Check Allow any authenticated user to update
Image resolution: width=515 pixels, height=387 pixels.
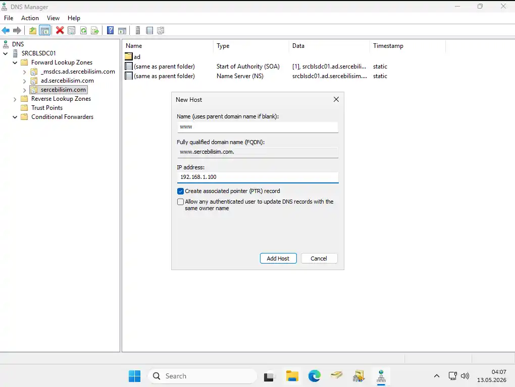pyautogui.click(x=180, y=202)
